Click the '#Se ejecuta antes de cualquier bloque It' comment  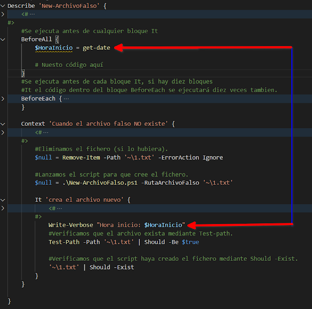click(90, 31)
